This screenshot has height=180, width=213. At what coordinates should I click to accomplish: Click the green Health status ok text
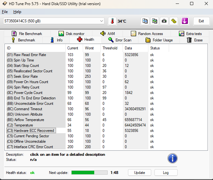click(32, 173)
